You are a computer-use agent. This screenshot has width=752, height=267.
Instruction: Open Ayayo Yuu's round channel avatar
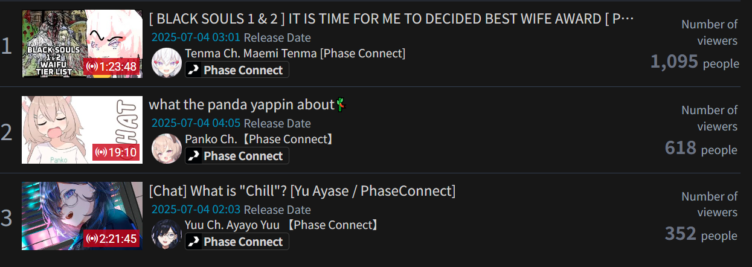pos(166,234)
